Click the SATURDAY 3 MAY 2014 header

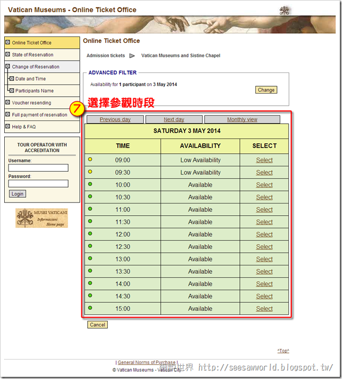(187, 131)
